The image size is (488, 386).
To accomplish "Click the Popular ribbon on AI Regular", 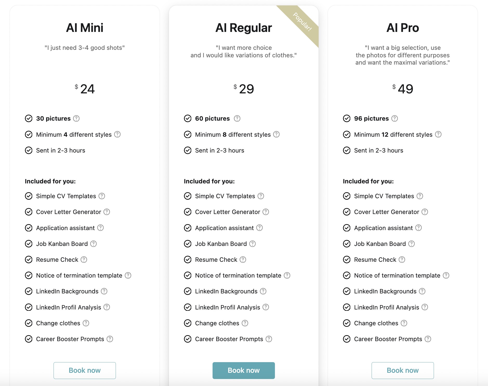I will 302,22.
